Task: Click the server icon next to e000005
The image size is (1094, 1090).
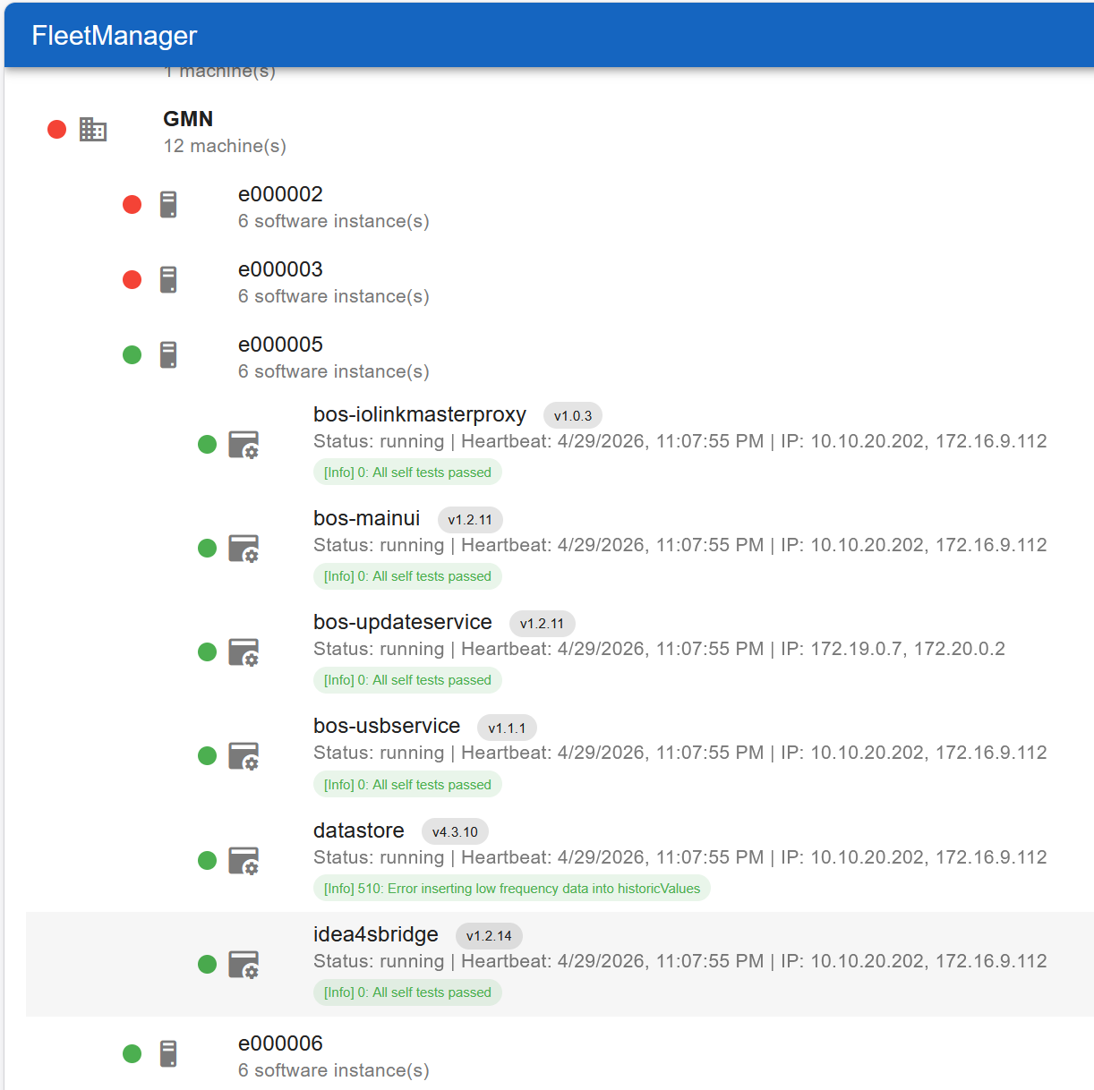Action: [167, 354]
